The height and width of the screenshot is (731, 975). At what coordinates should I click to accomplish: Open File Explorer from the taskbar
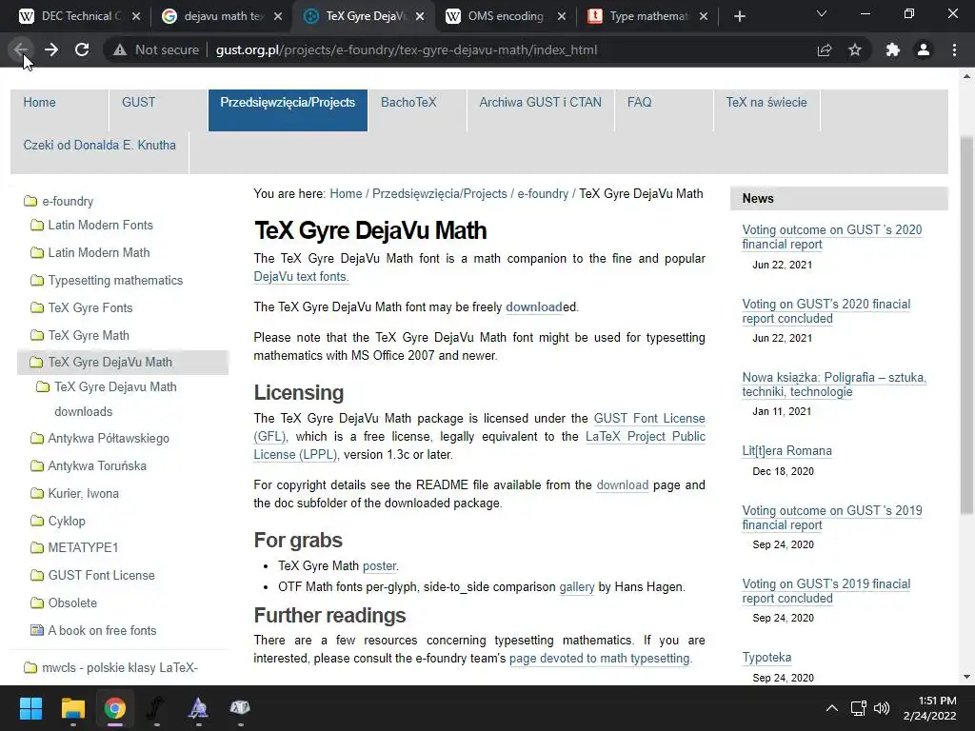[72, 708]
